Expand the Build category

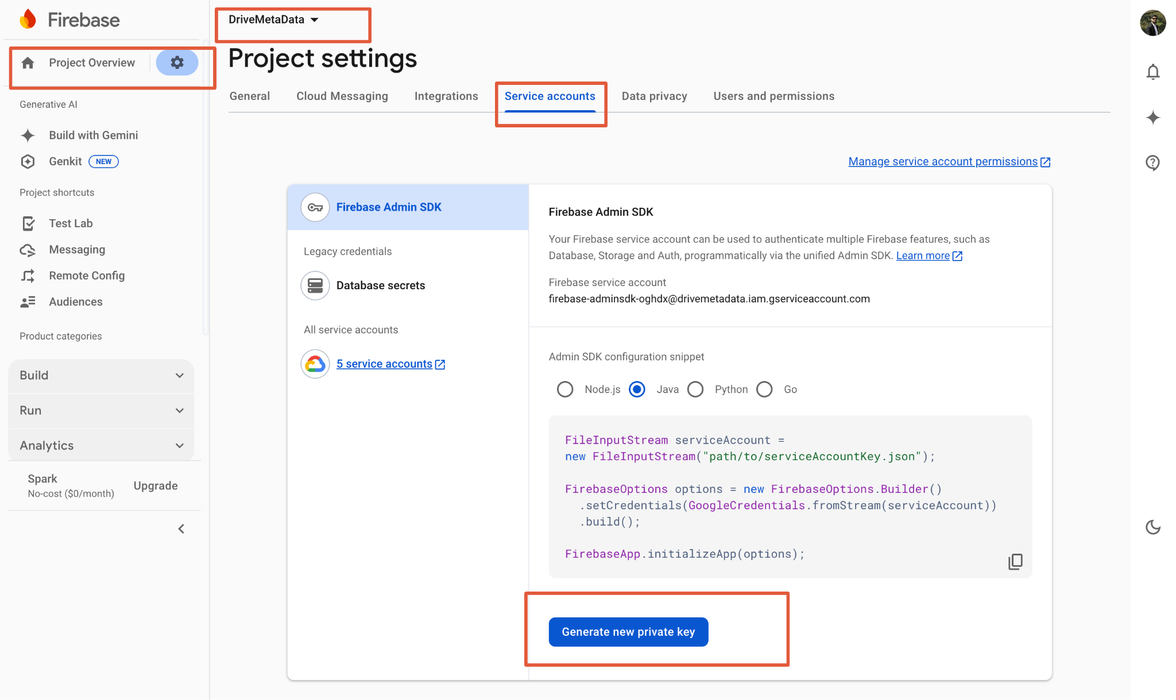(x=101, y=376)
